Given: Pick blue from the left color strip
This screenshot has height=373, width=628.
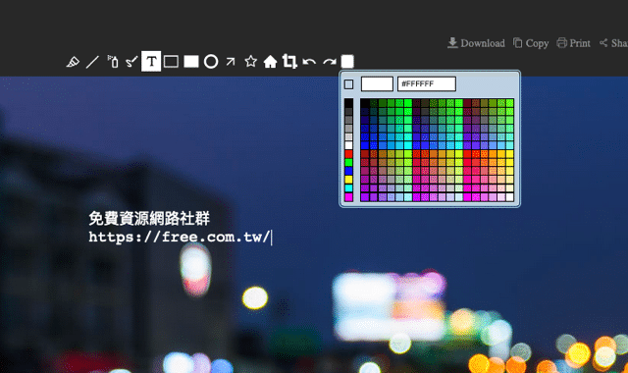Looking at the screenshot, I should click(x=349, y=171).
